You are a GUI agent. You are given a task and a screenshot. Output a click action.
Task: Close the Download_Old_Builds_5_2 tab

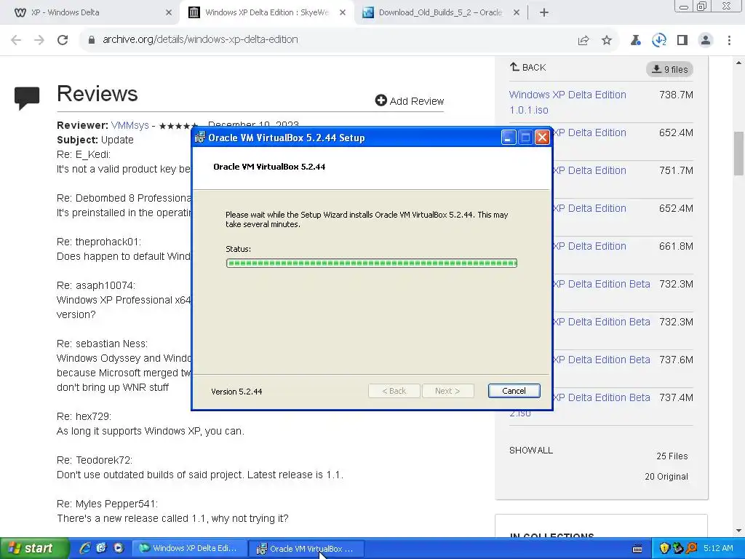[x=517, y=13]
